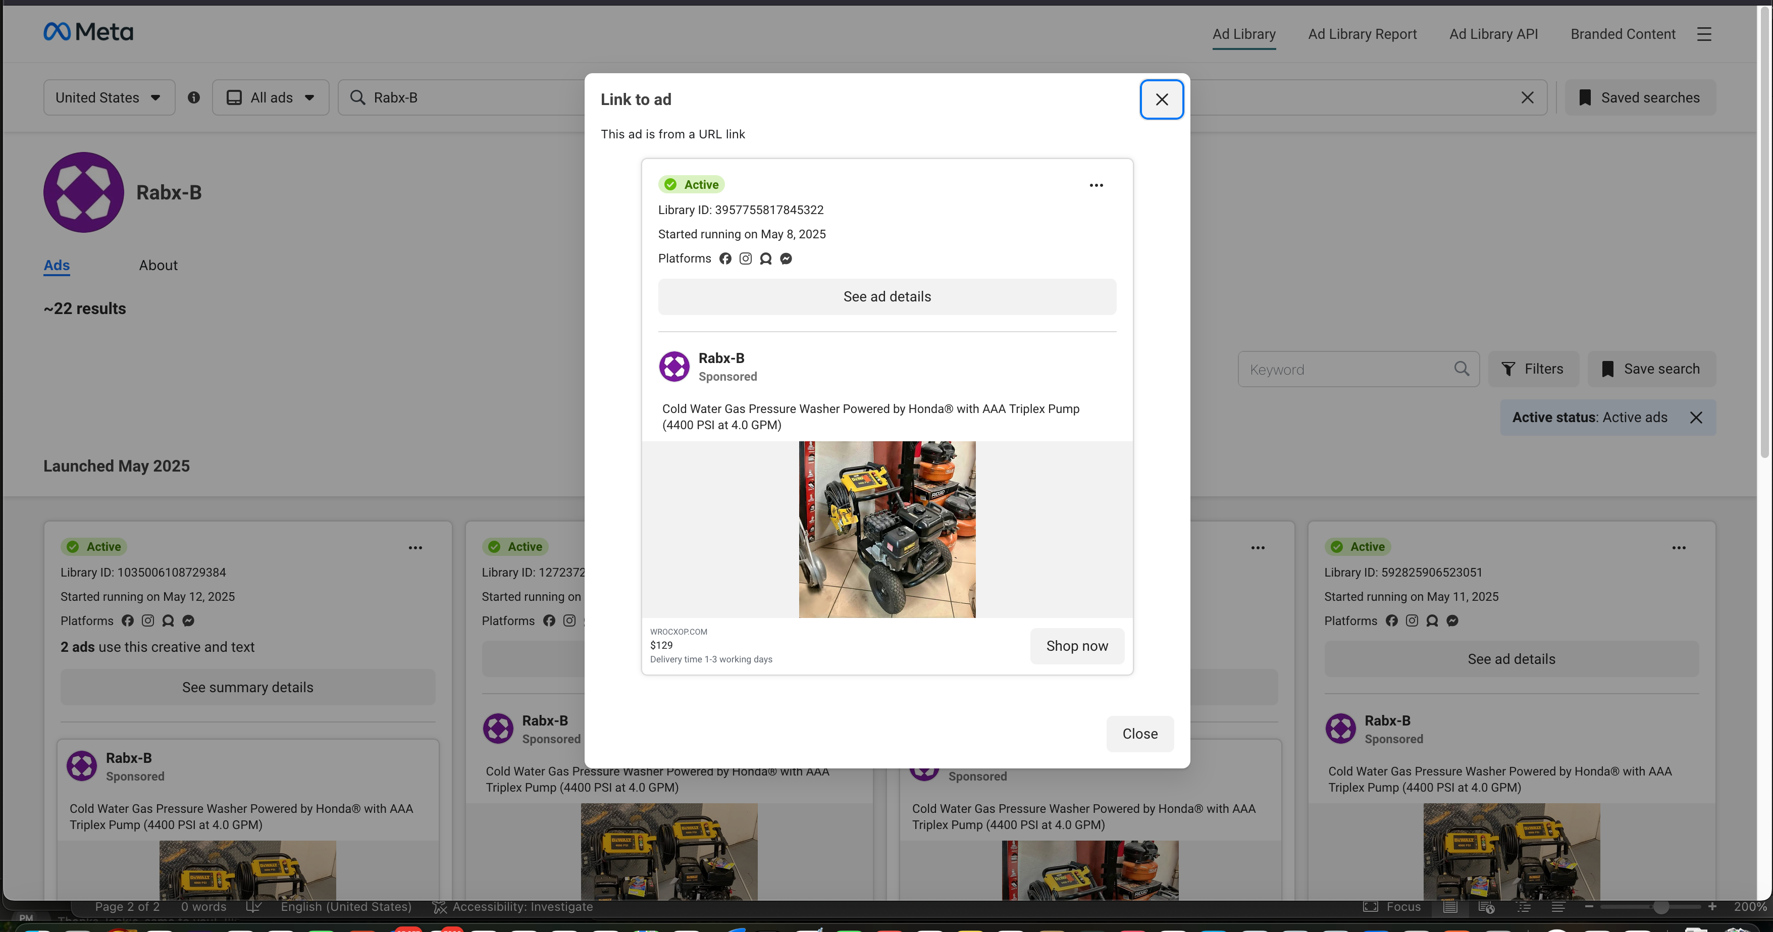
Task: Click Messenger icon on ad 1035006108729384
Action: click(188, 621)
